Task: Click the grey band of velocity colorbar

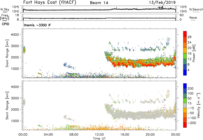Action: [x=185, y=106]
